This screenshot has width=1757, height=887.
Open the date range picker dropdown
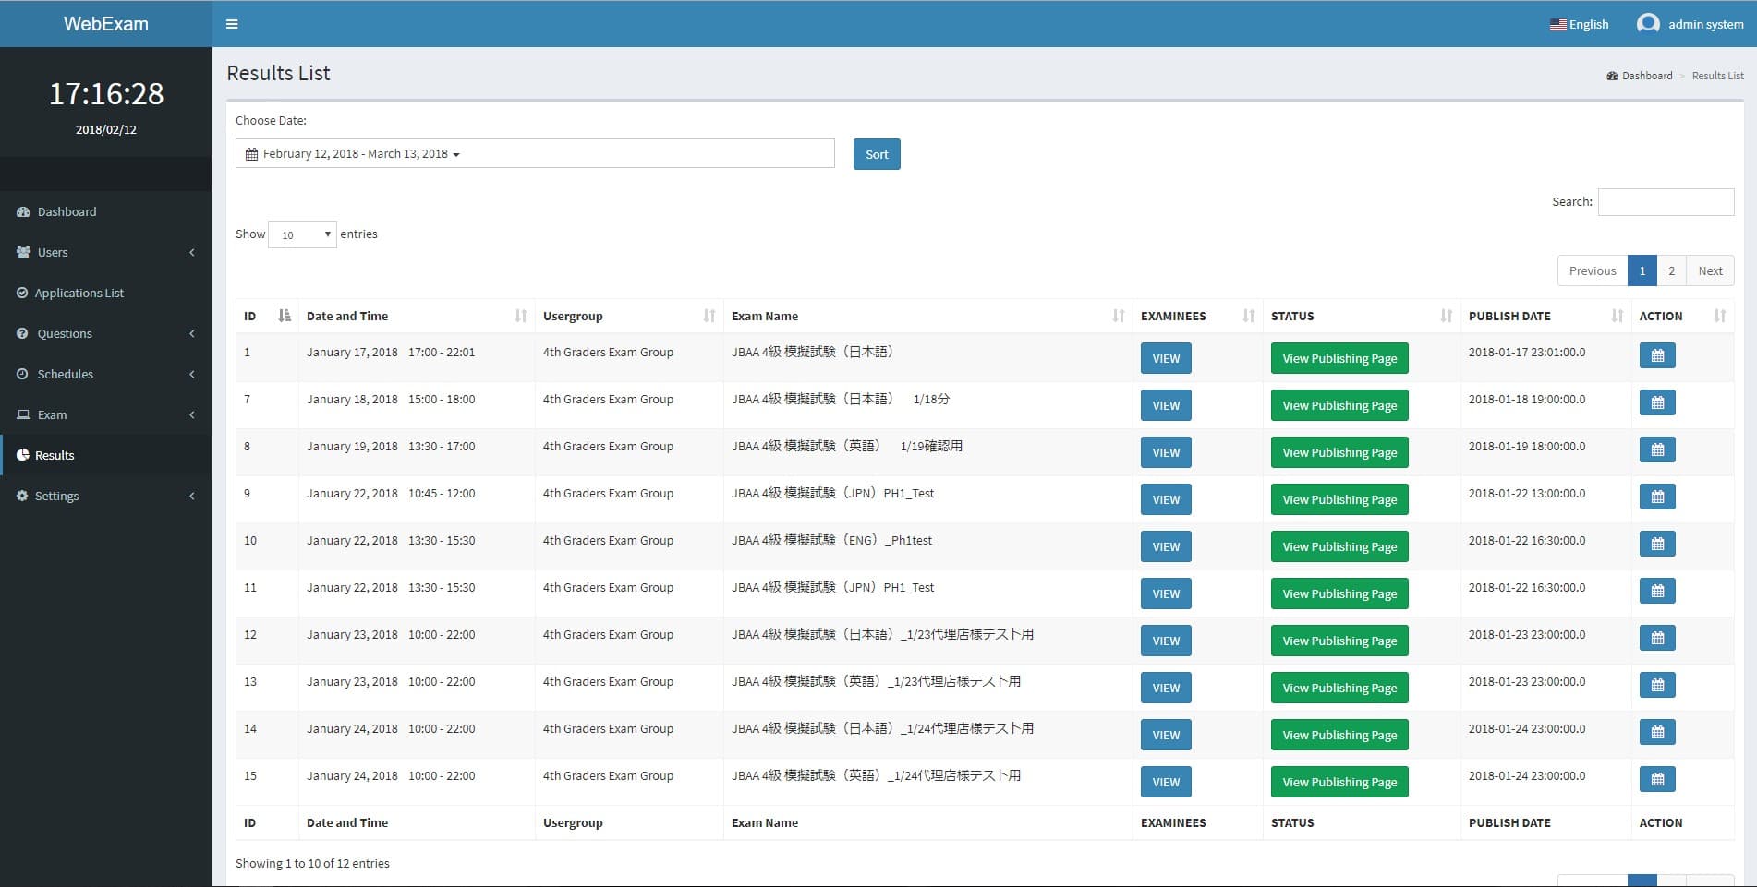point(535,153)
